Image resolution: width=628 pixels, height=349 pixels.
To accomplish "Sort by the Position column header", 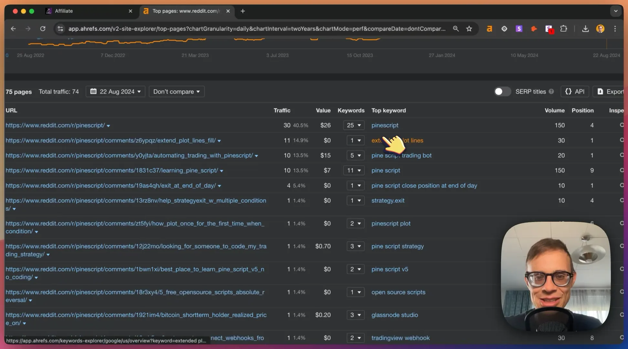I will [x=582, y=110].
